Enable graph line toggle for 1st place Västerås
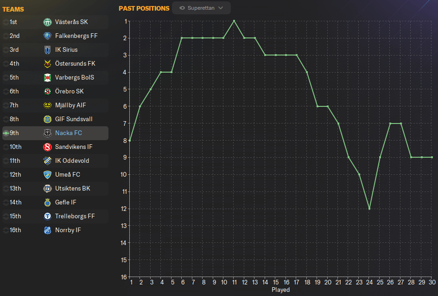 (6, 22)
